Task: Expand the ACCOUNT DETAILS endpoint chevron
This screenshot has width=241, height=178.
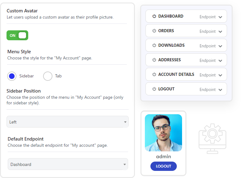Action: [x=220, y=75]
